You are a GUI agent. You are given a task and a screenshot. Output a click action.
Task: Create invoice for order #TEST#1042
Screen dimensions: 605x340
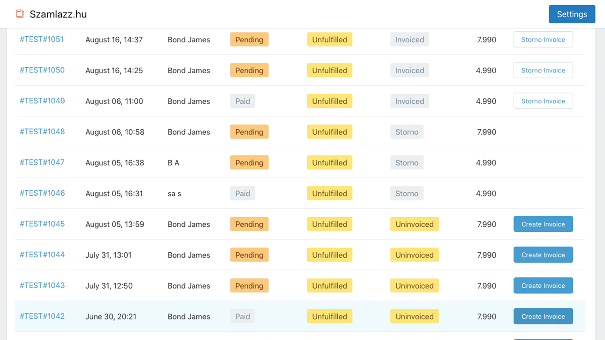[x=543, y=317]
